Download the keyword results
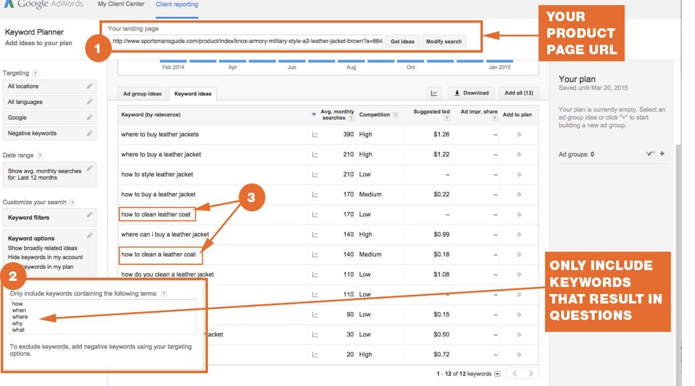 coord(471,93)
